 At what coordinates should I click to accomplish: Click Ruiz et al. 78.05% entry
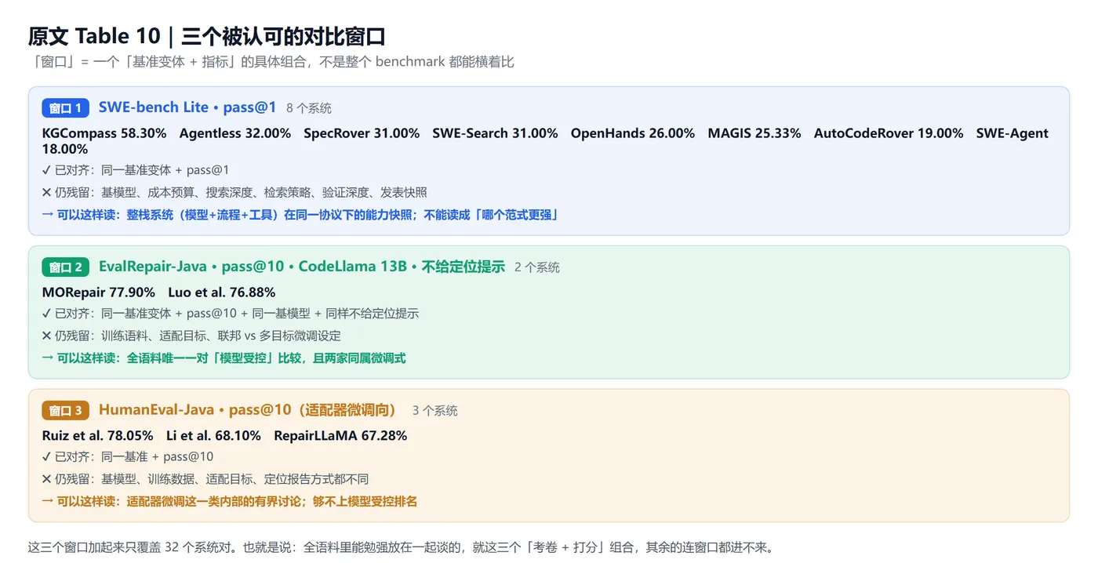(98, 435)
